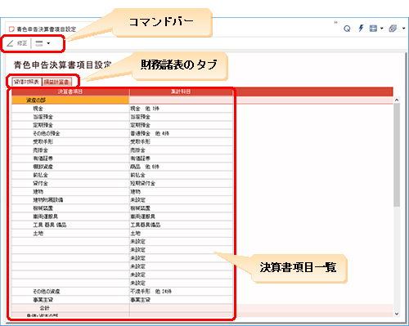The height and width of the screenshot is (326, 409).
Task: Select the その他の資産 item row
Action: point(70,292)
